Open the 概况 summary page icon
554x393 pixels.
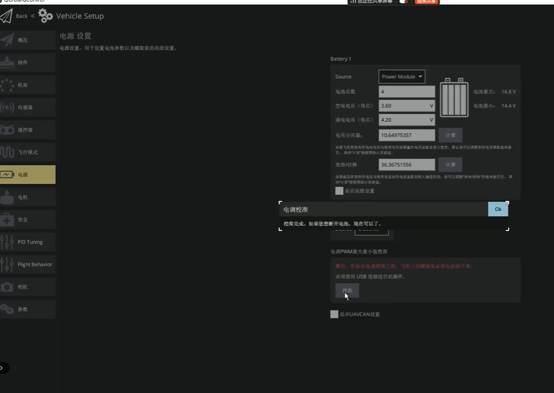pyautogui.click(x=7, y=40)
